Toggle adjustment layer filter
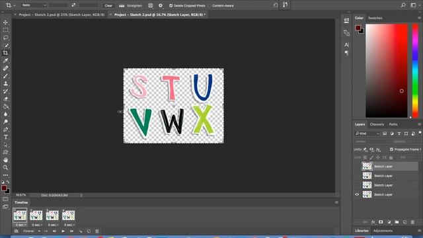The image size is (423, 238). (x=392, y=134)
